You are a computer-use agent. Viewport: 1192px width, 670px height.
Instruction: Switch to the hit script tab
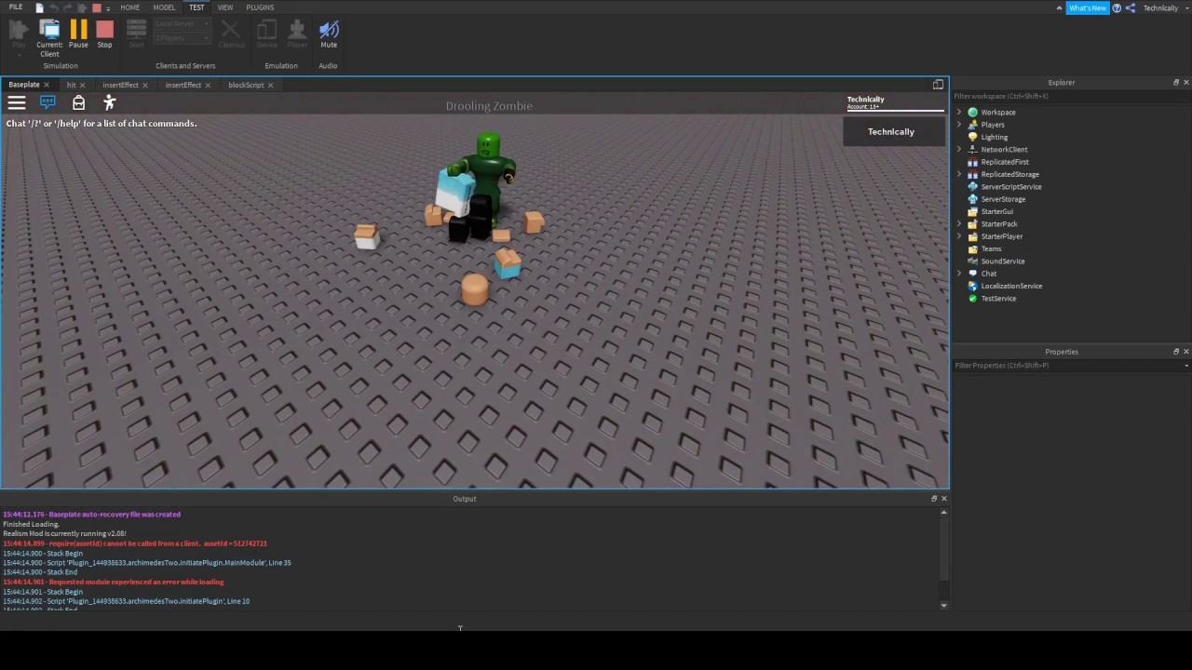tap(71, 85)
